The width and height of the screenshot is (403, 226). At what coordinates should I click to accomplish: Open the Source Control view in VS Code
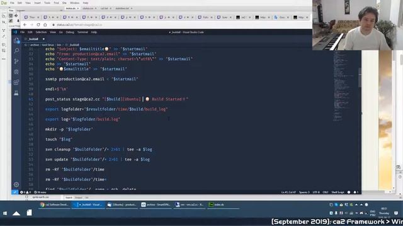16,62
